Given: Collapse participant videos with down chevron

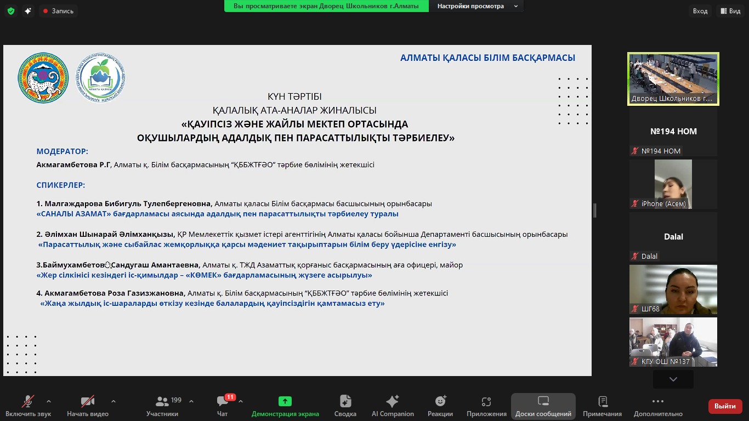Looking at the screenshot, I should point(673,378).
